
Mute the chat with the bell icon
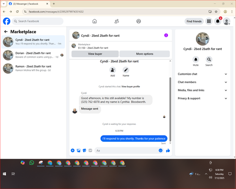pos(196,60)
